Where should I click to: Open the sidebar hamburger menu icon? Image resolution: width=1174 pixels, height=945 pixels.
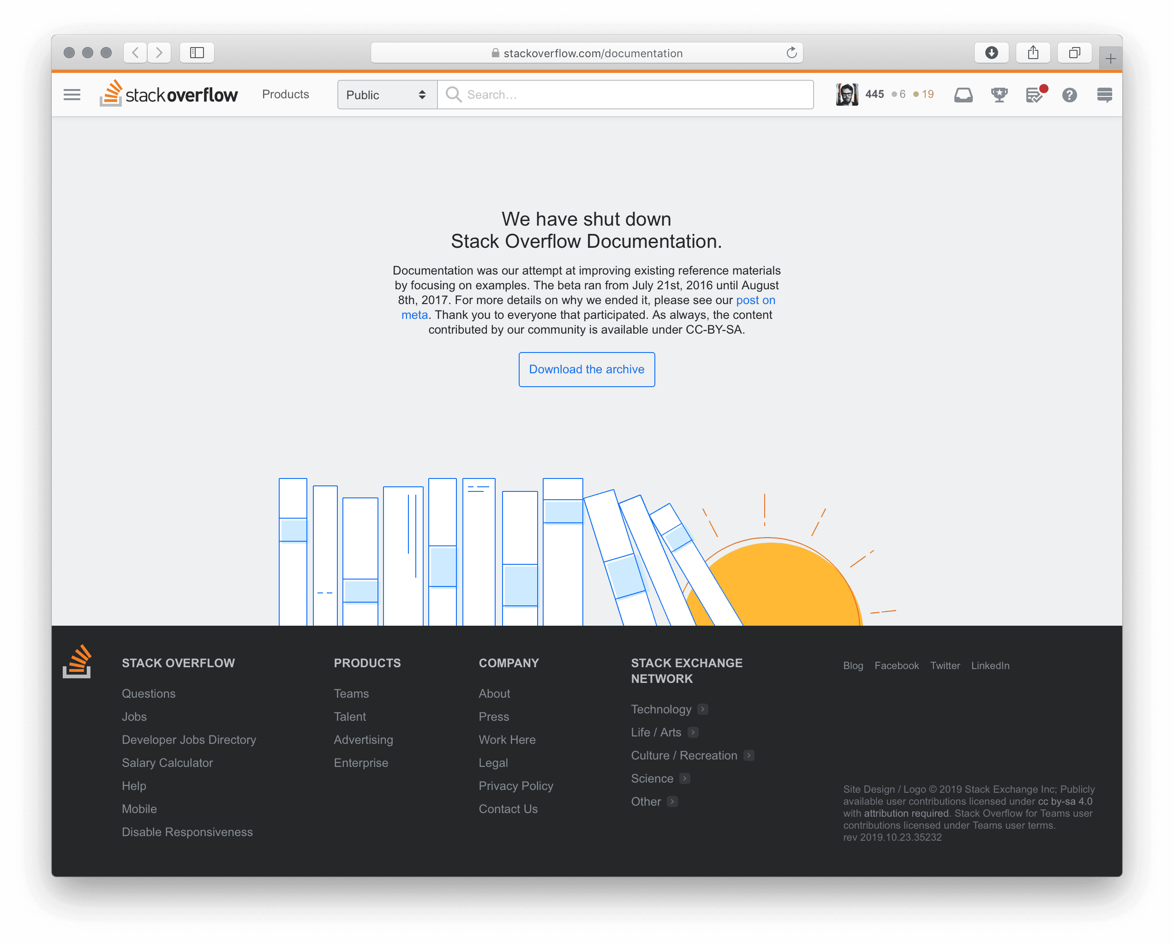[x=72, y=94]
